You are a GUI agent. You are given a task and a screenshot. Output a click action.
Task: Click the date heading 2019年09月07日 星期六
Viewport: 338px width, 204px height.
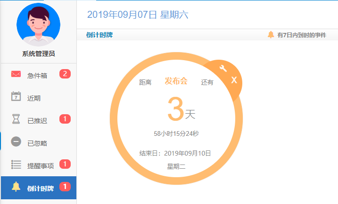click(138, 15)
